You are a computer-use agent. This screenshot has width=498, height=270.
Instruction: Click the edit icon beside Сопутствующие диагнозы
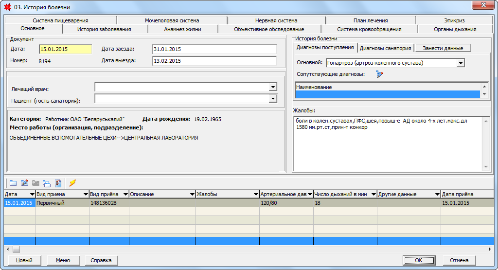coord(380,74)
